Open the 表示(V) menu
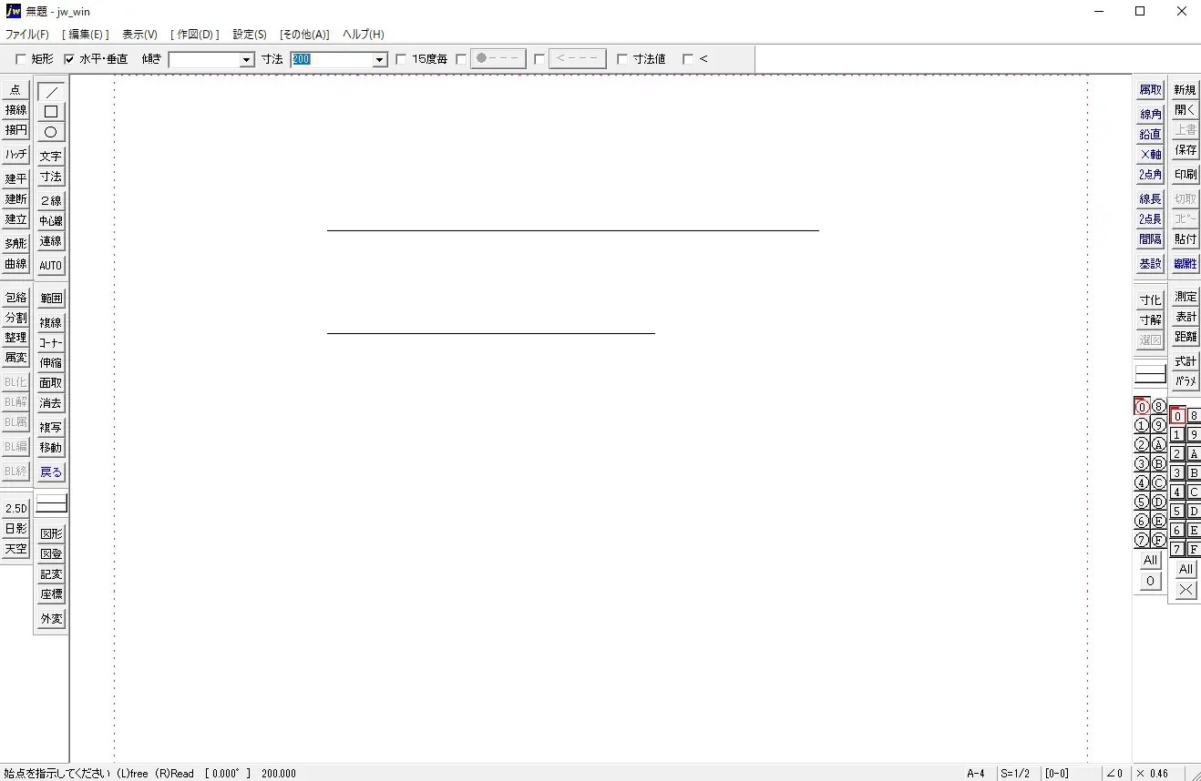 click(139, 35)
